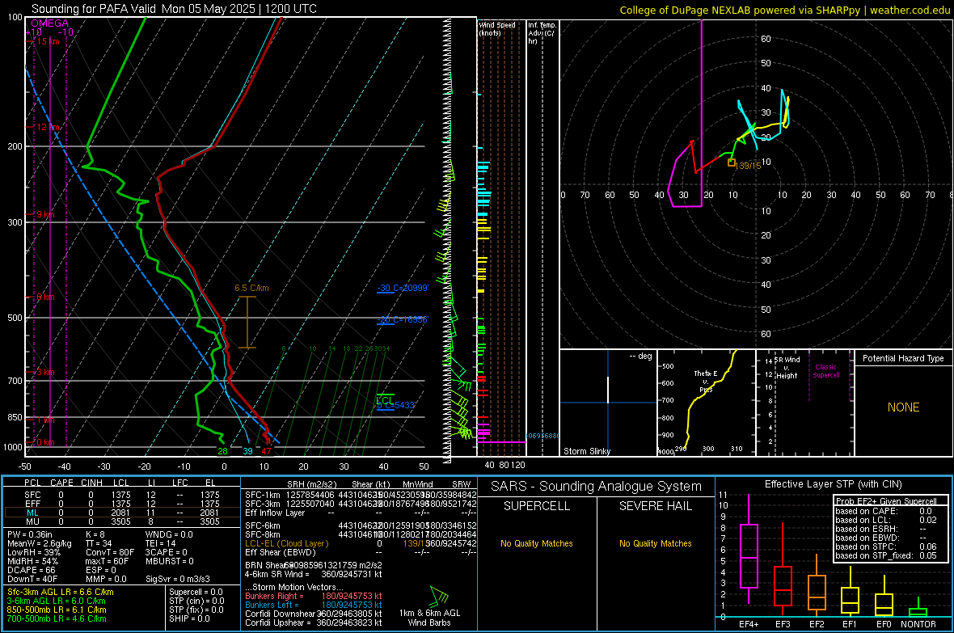Image resolution: width=954 pixels, height=633 pixels.
Task: Select the EFF parcel row
Action: [x=122, y=504]
